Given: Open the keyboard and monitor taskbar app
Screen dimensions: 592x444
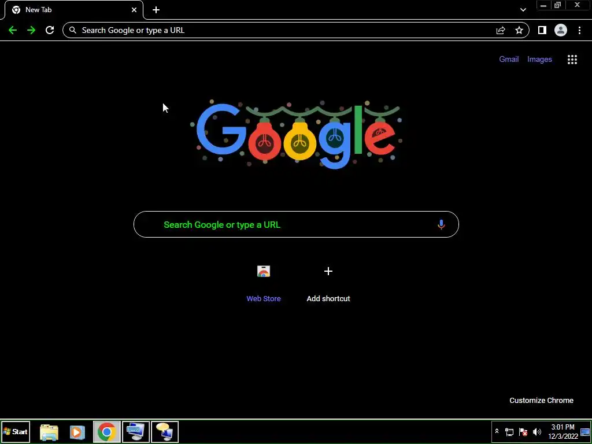Looking at the screenshot, I should (x=136, y=432).
